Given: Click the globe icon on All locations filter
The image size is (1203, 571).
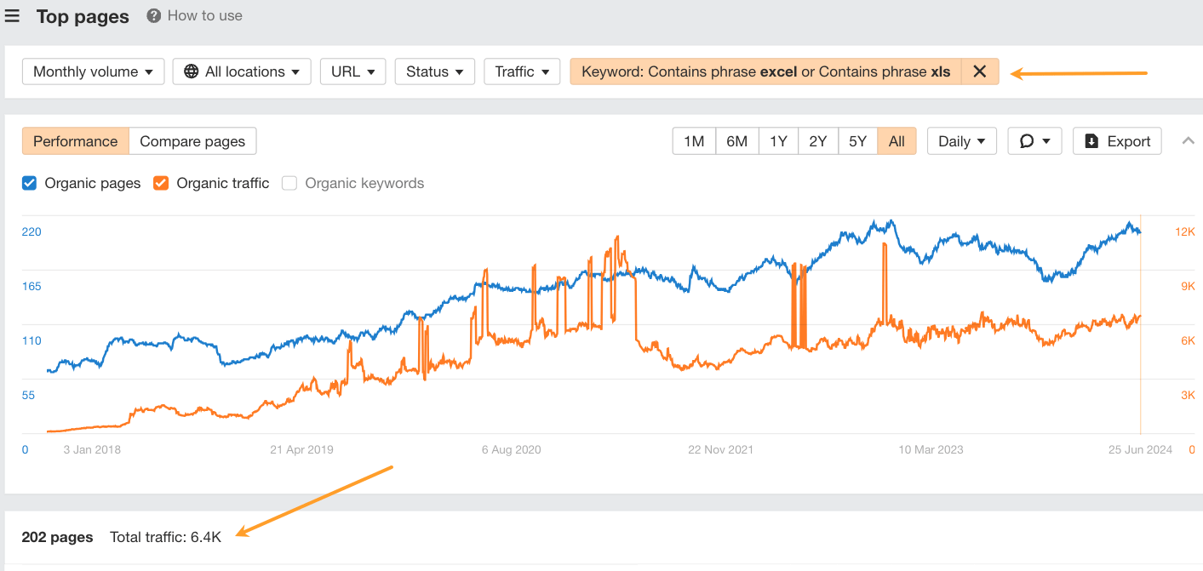Looking at the screenshot, I should [x=192, y=71].
